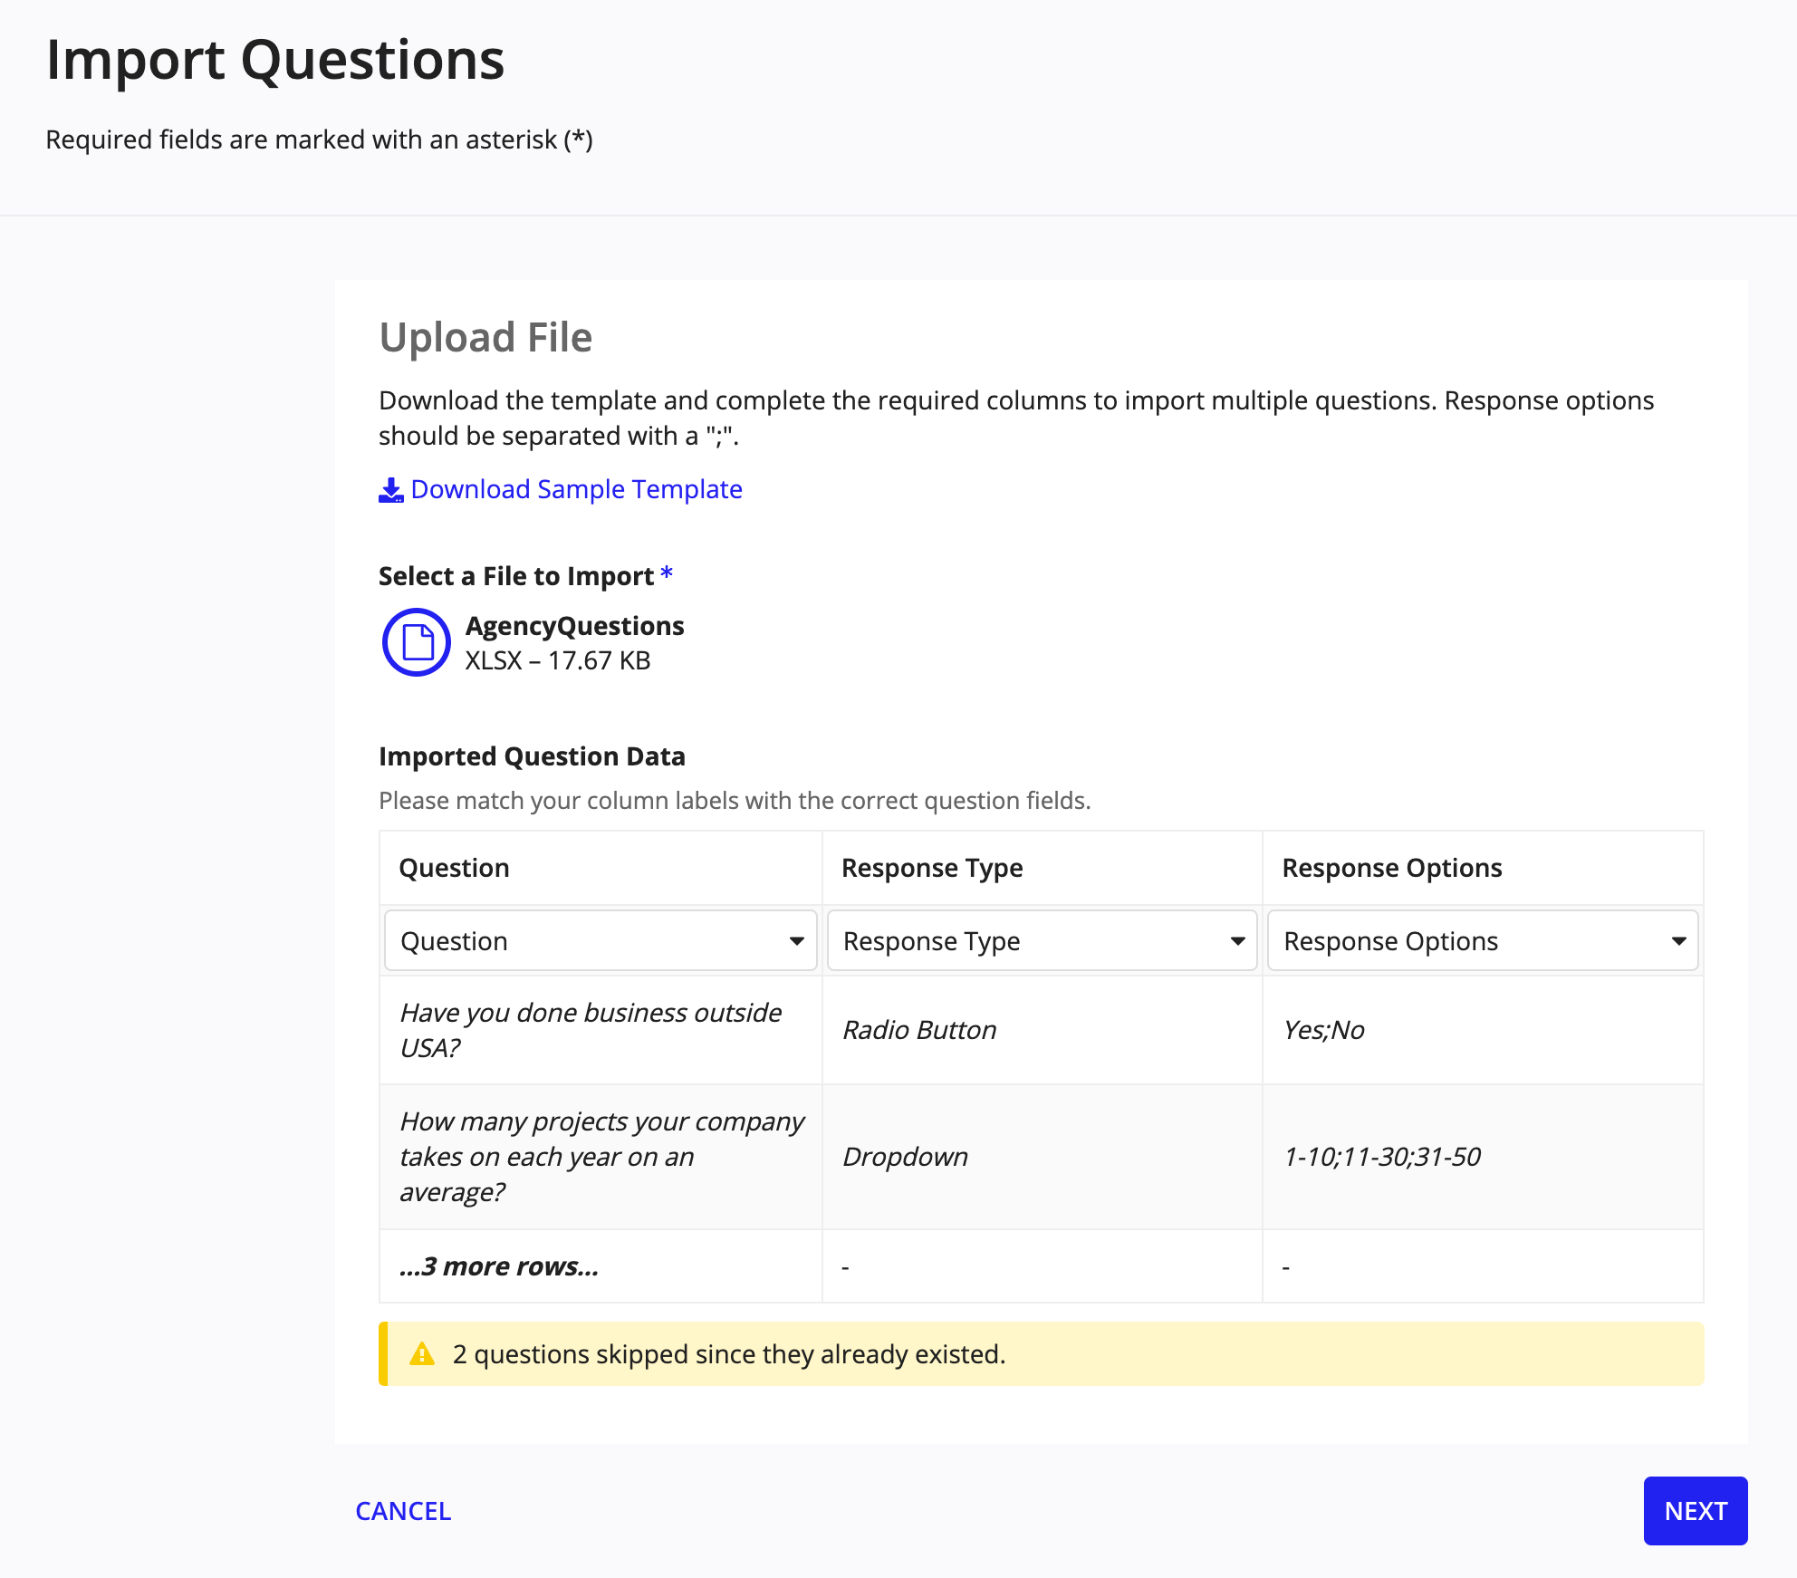Click the Select a File to Import label

pos(516,576)
